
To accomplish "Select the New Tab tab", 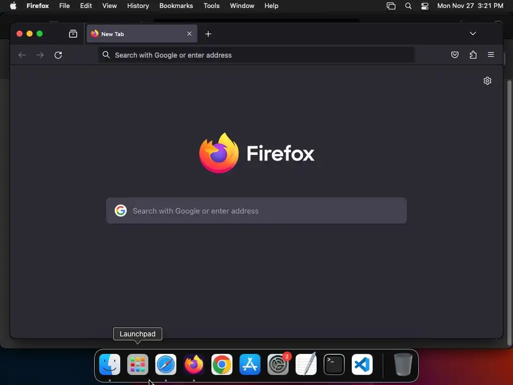I will tap(142, 34).
